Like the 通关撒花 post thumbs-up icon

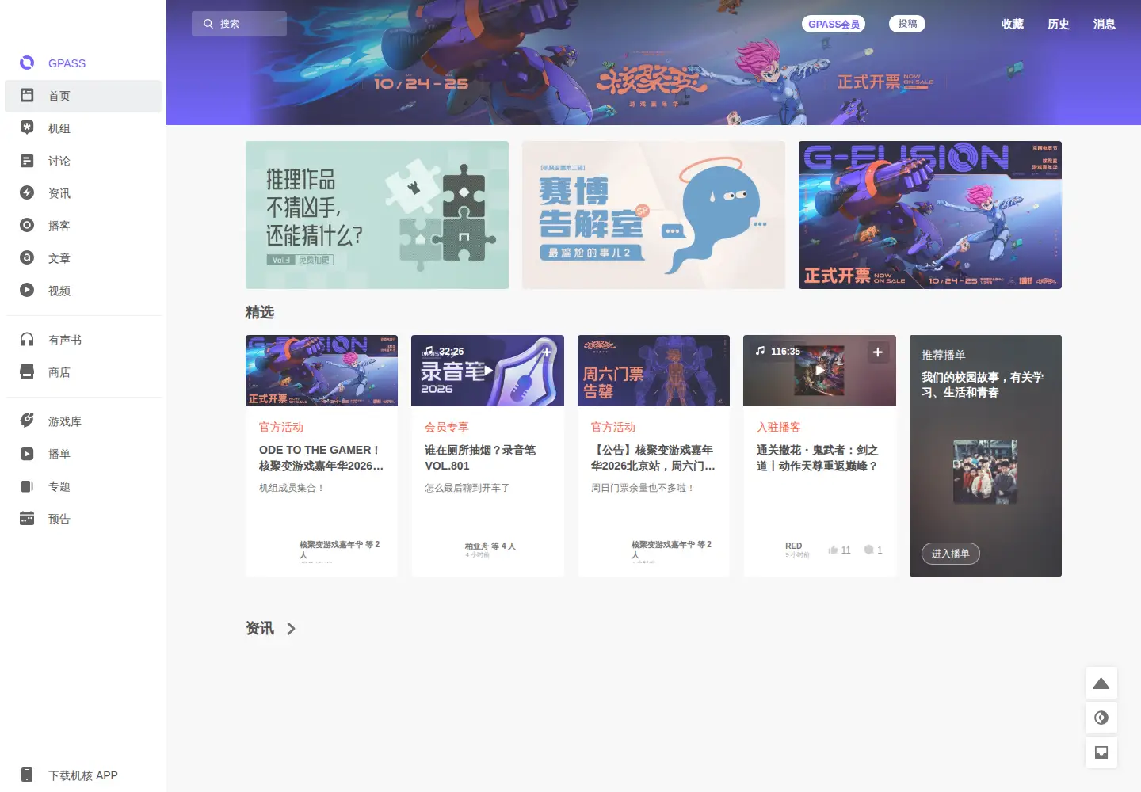click(833, 550)
